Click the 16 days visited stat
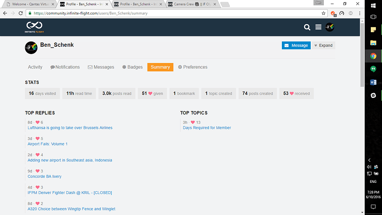Image resolution: width=382 pixels, height=215 pixels. coord(42,93)
